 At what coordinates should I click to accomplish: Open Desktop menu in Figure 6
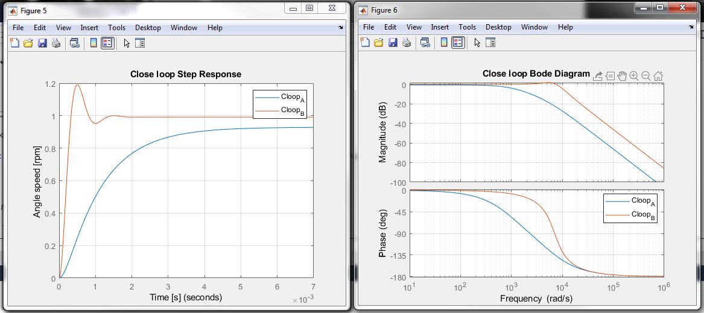[498, 27]
